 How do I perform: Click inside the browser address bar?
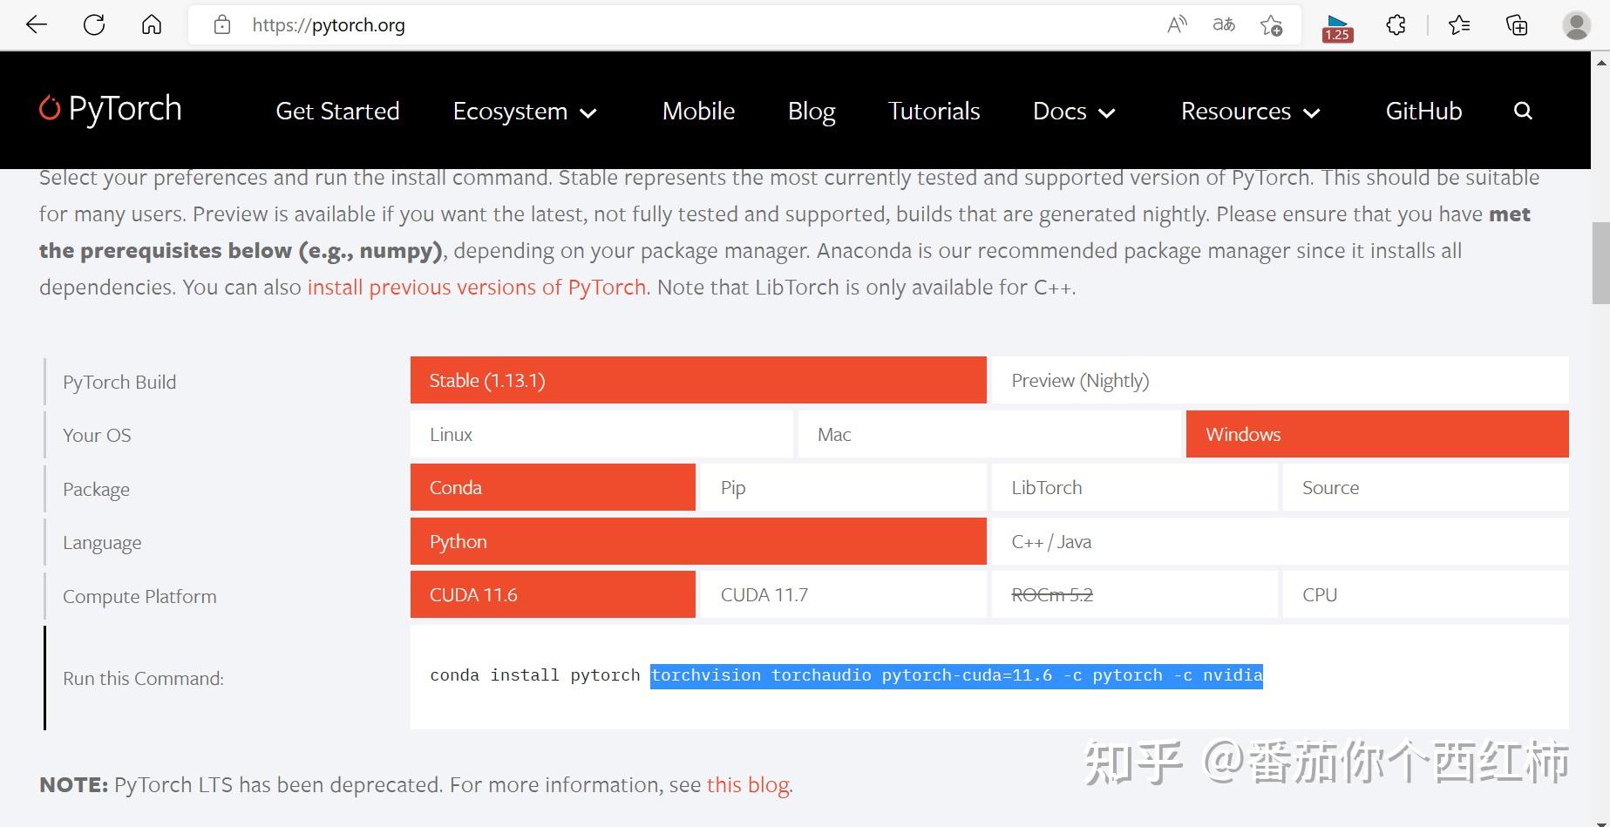[x=523, y=24]
